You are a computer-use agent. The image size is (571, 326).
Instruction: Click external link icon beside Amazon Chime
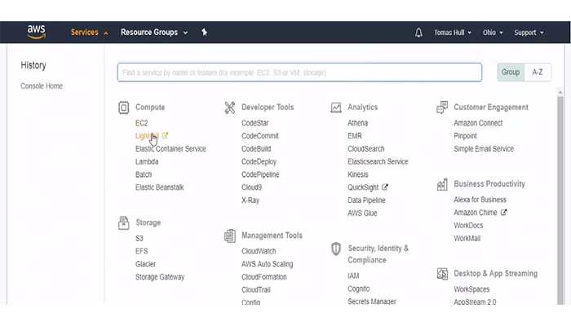coord(503,212)
